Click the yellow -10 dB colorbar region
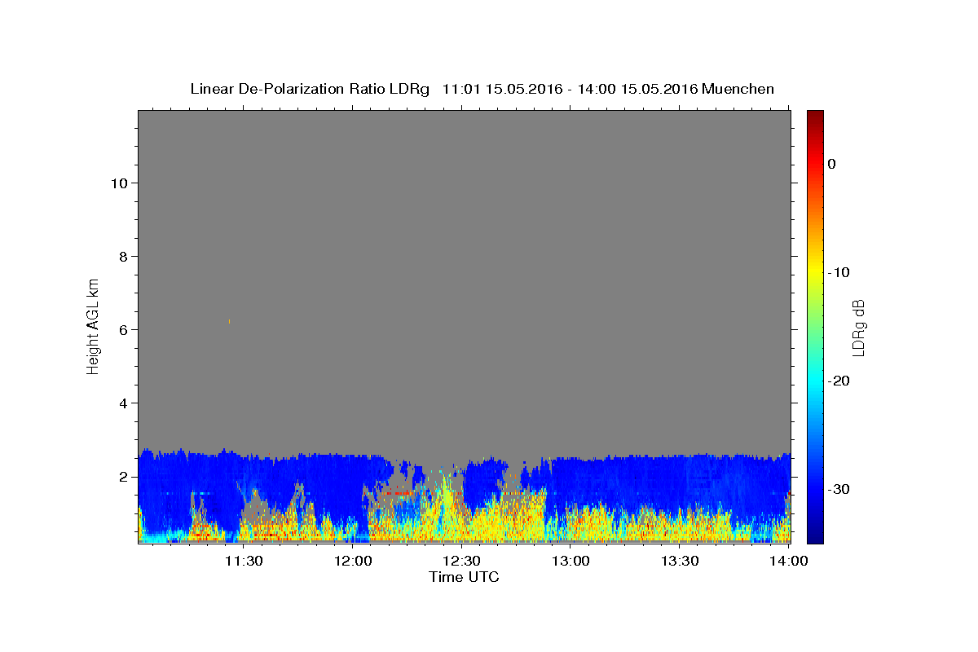This screenshot has width=978, height=652. (x=815, y=271)
